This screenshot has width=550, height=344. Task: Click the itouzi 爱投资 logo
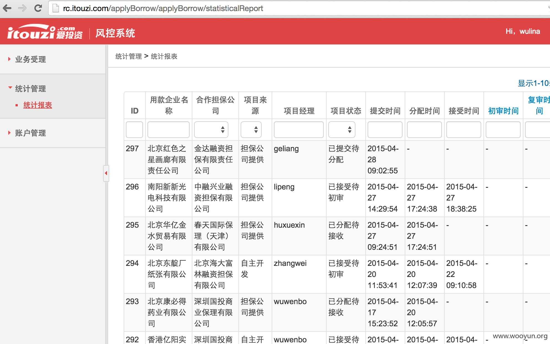(45, 32)
